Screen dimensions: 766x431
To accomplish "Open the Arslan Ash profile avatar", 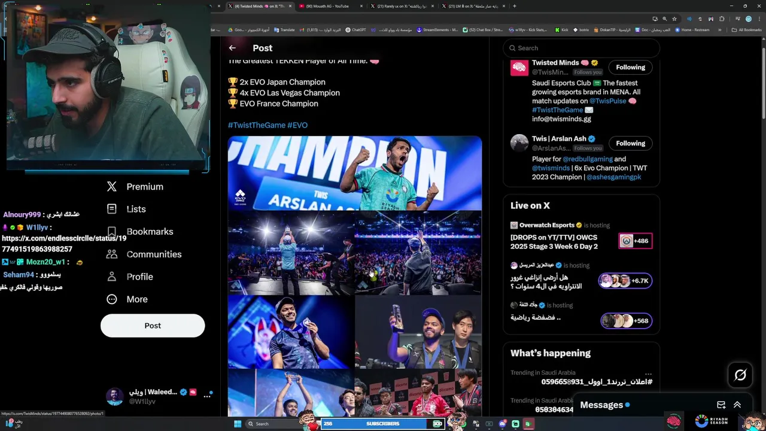I will pos(519,143).
